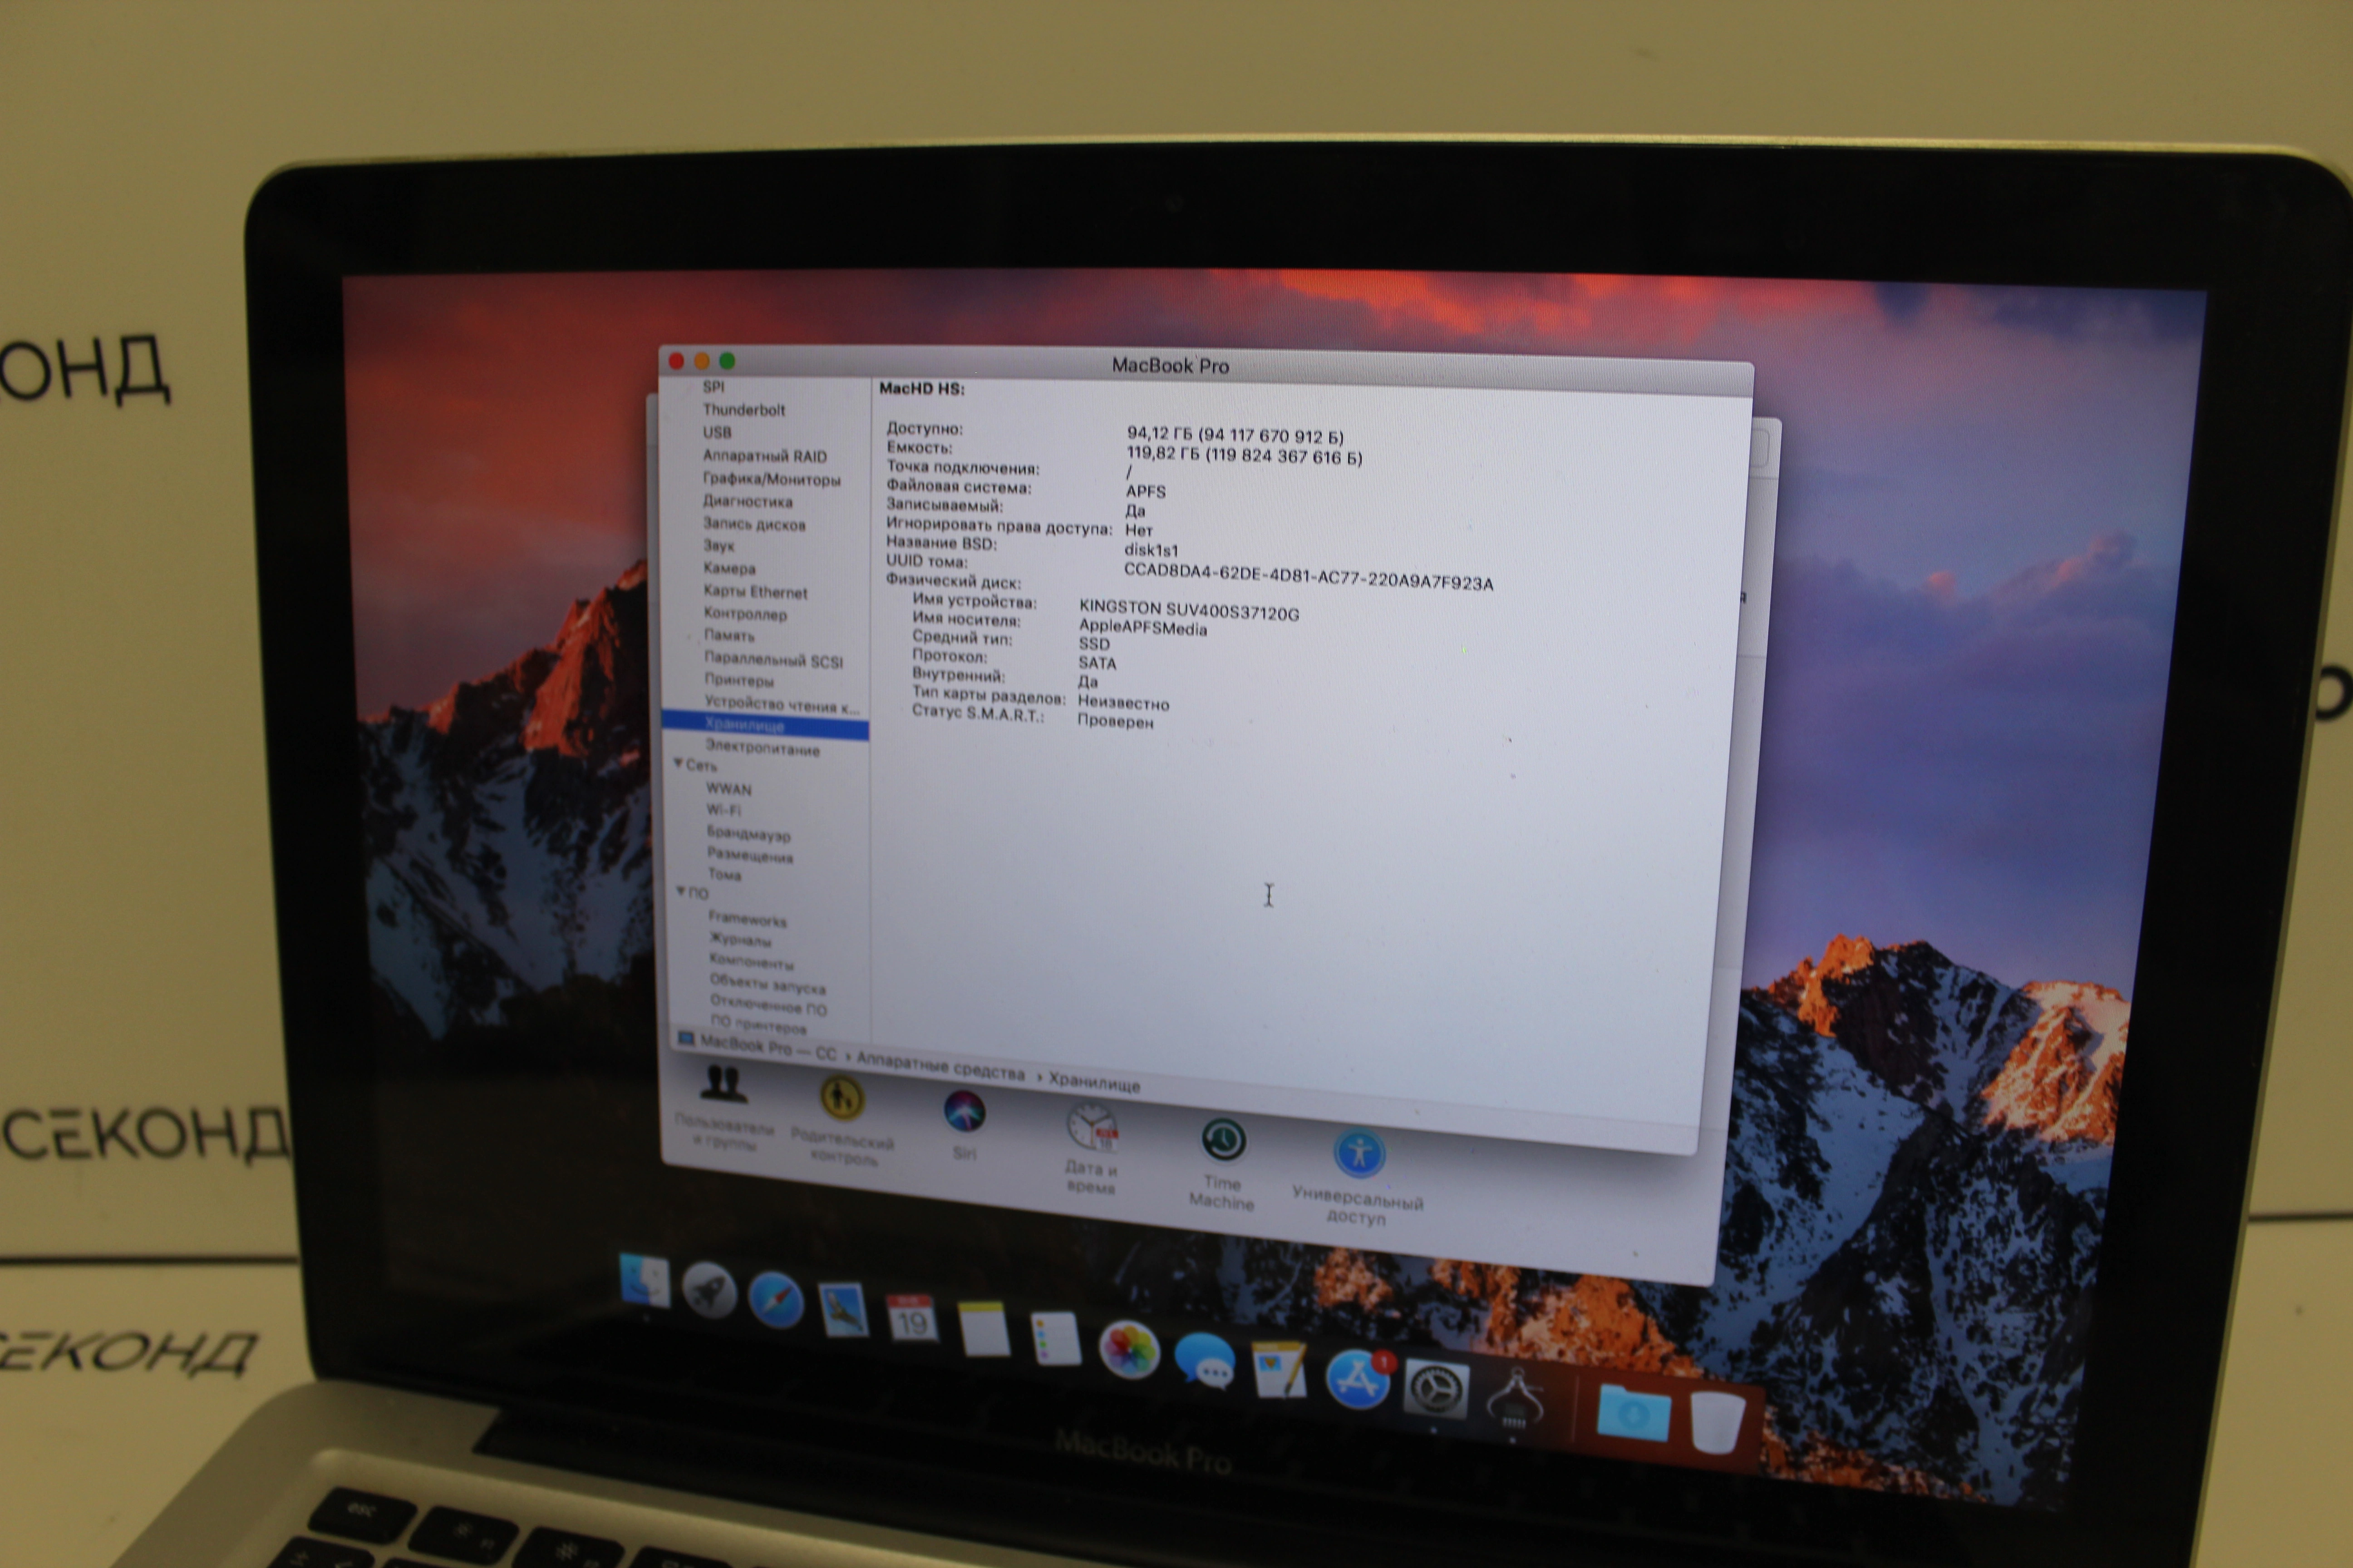Screen dimensions: 2353x1568
Task: Open Launchpad rocket icon in Dock
Action: (x=709, y=1291)
